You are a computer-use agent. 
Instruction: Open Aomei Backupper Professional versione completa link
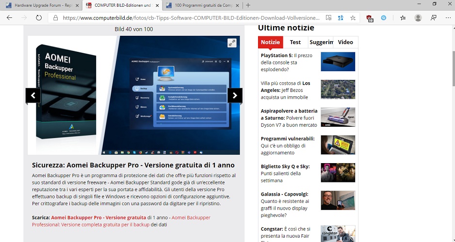pos(121,221)
